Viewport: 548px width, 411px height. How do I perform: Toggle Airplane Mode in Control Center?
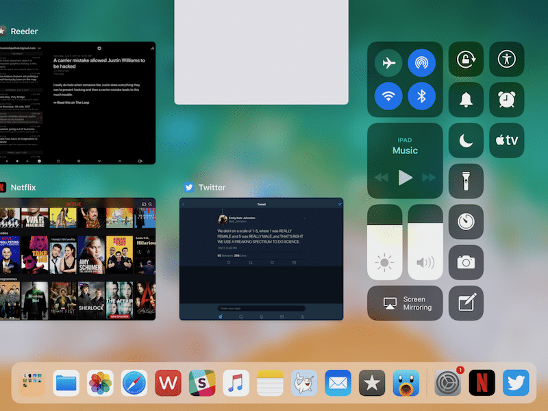pyautogui.click(x=388, y=63)
